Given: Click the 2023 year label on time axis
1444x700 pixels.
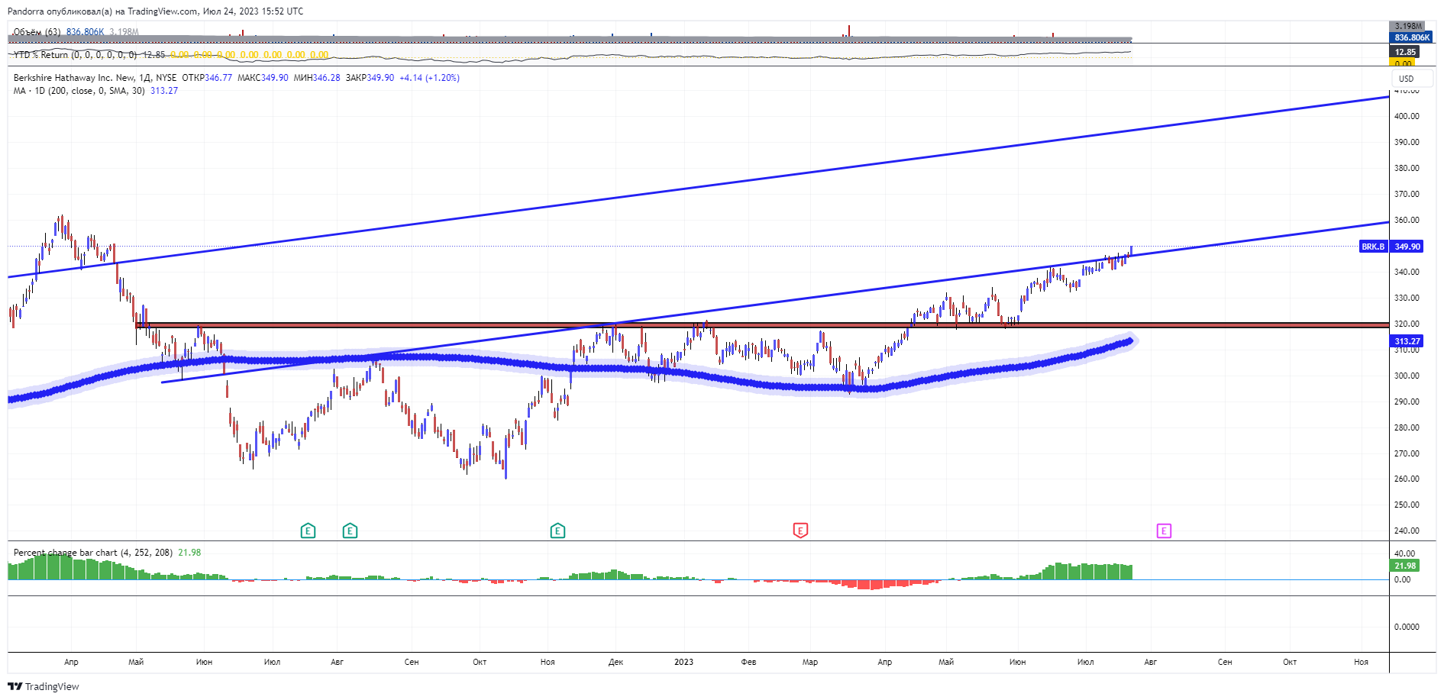Looking at the screenshot, I should tap(683, 662).
